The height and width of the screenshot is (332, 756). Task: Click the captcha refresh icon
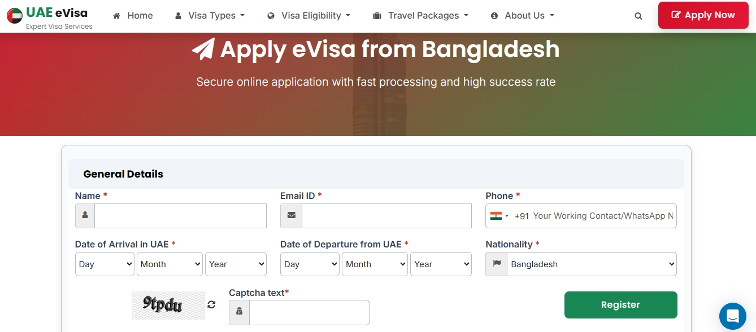pos(211,304)
